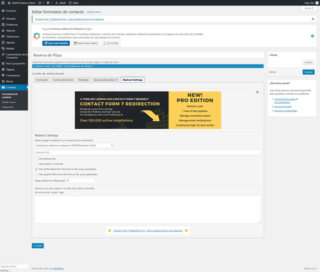Open WordPress link in footer

[58, 268]
